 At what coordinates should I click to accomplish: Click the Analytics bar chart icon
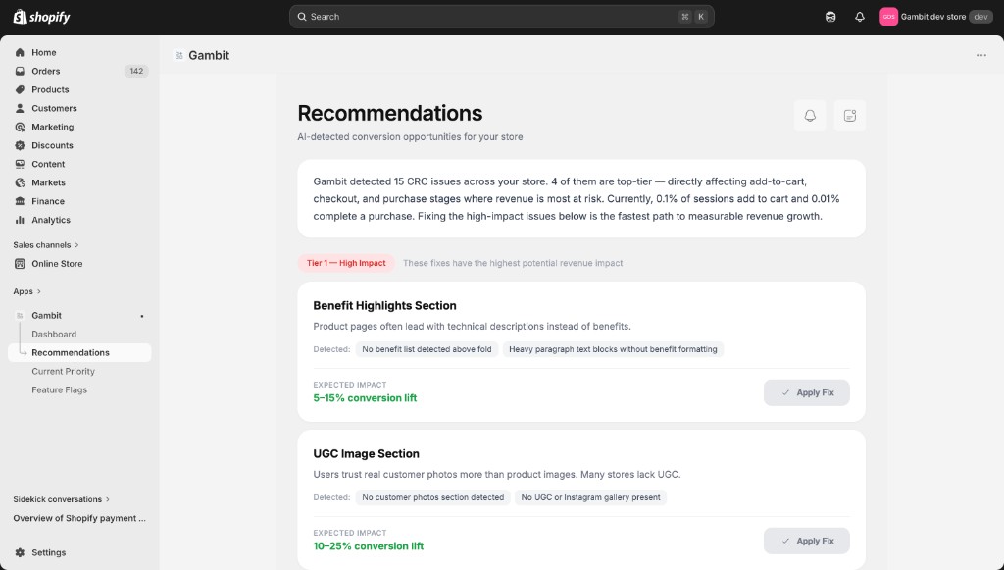click(20, 220)
